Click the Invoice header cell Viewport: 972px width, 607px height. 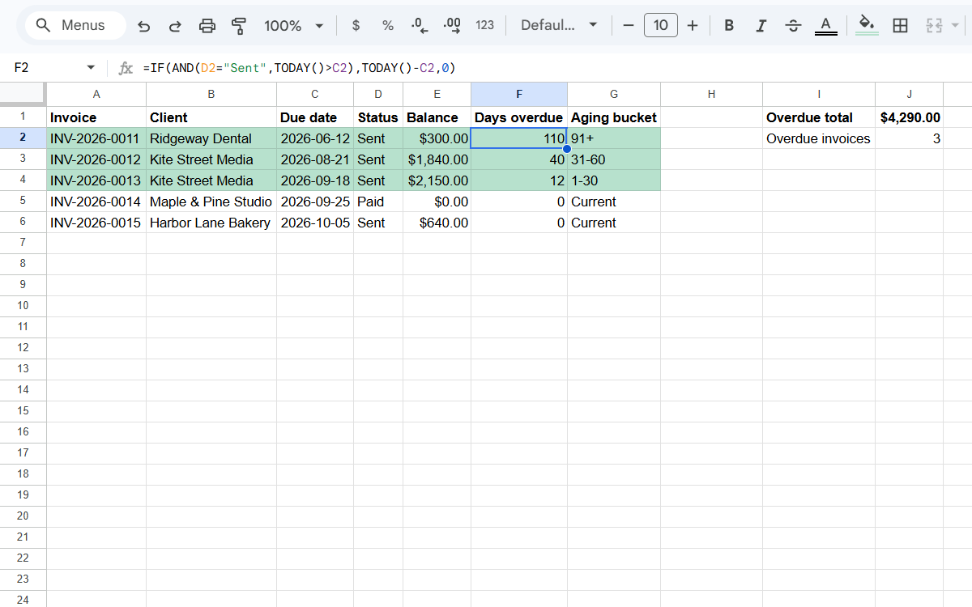point(96,117)
